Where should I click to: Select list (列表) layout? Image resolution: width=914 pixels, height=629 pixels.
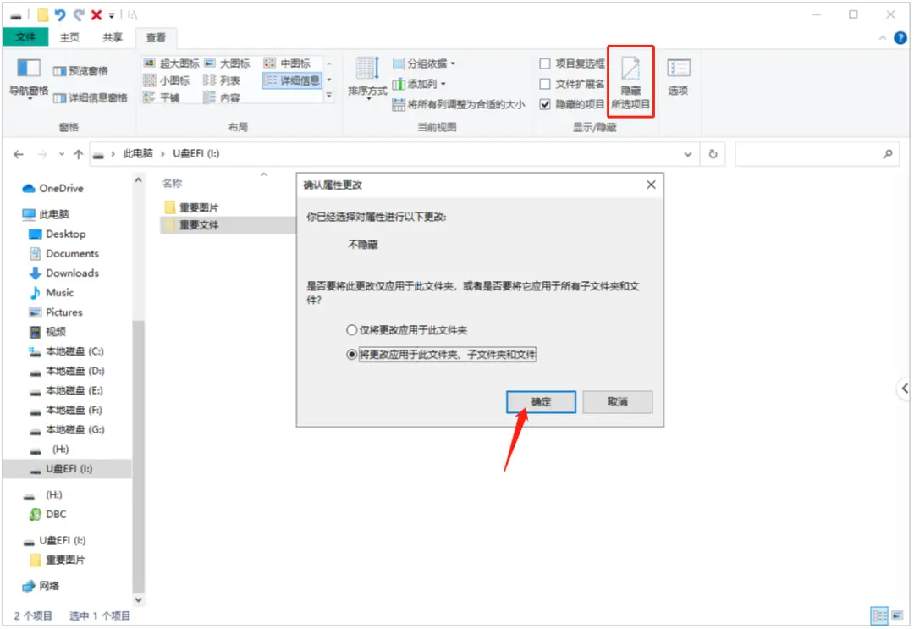(222, 80)
